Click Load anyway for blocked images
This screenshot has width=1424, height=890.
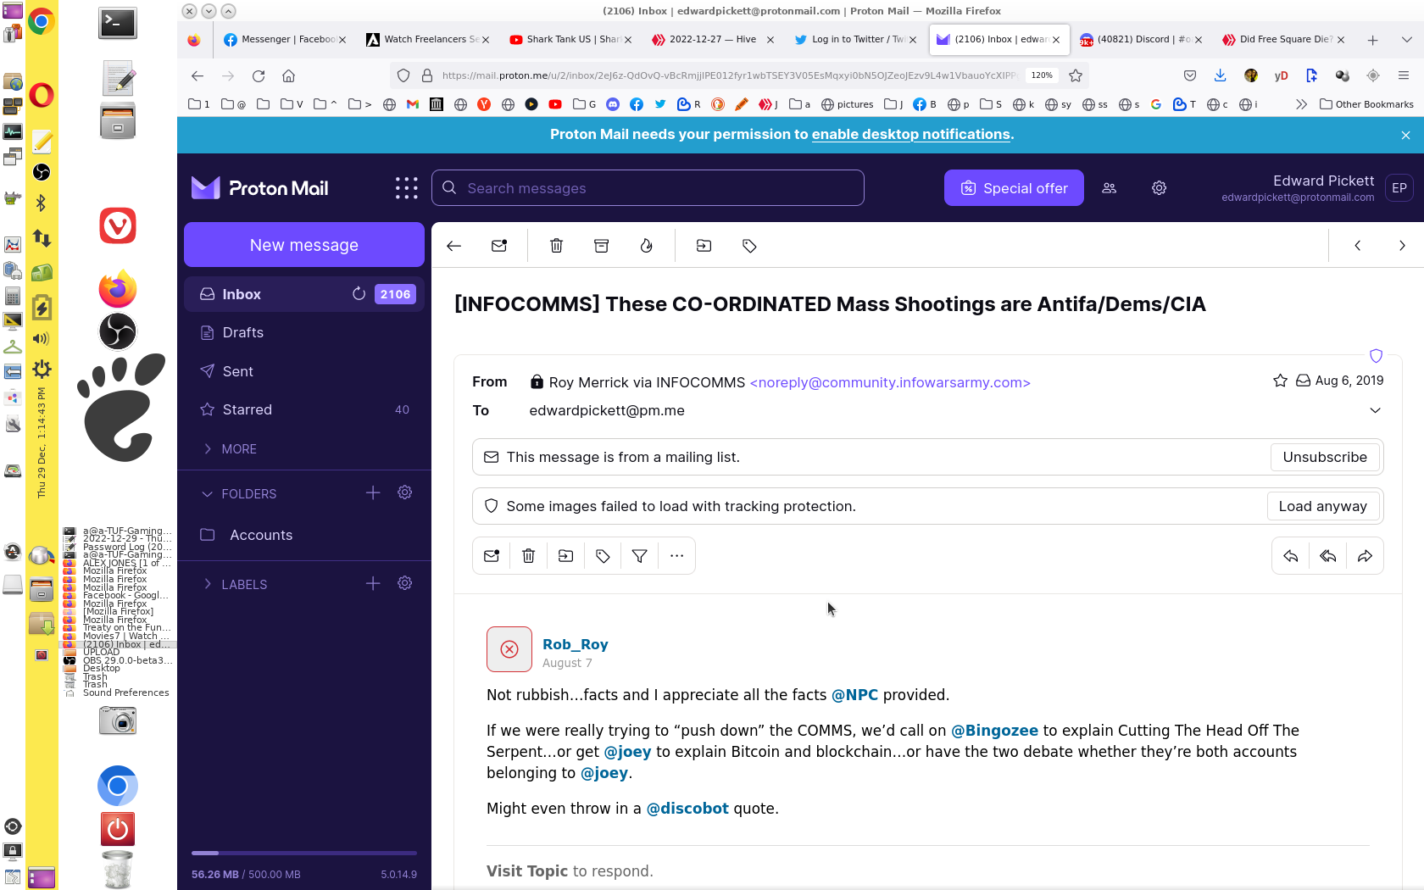coord(1322,506)
